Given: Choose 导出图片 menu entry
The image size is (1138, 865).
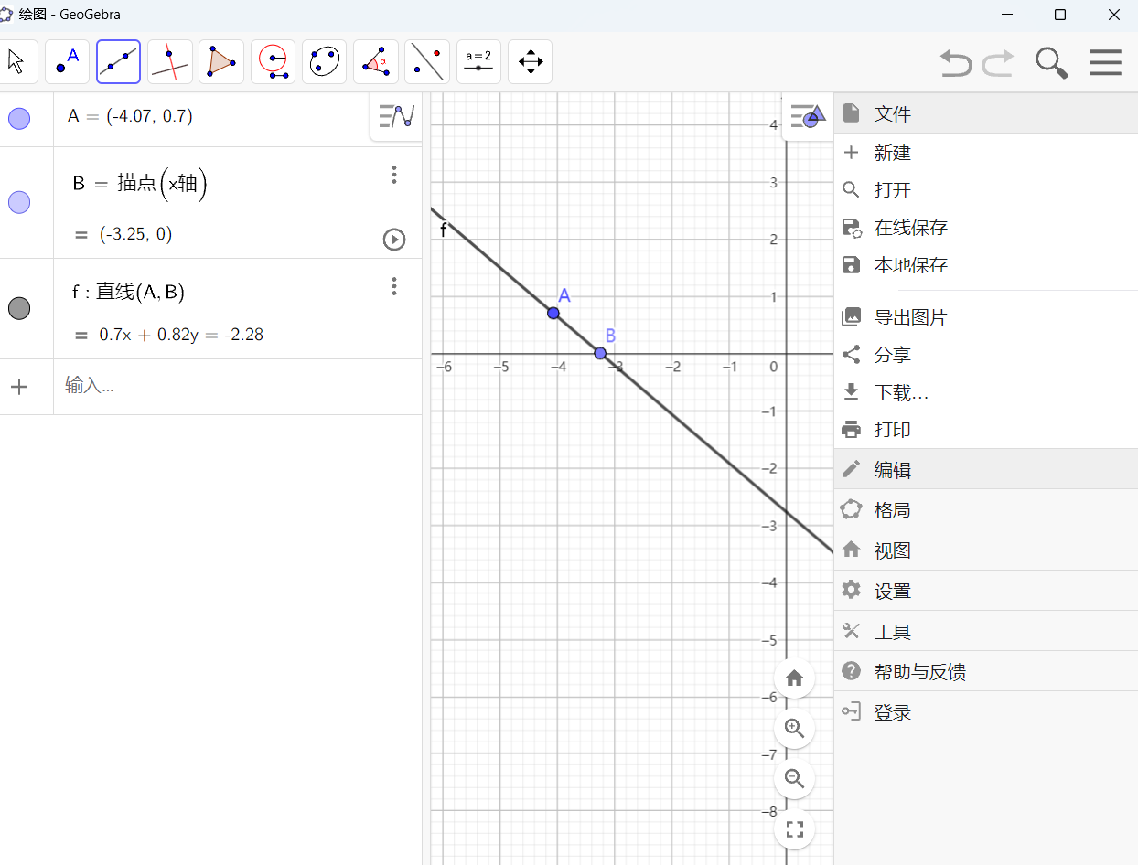Looking at the screenshot, I should pos(986,317).
